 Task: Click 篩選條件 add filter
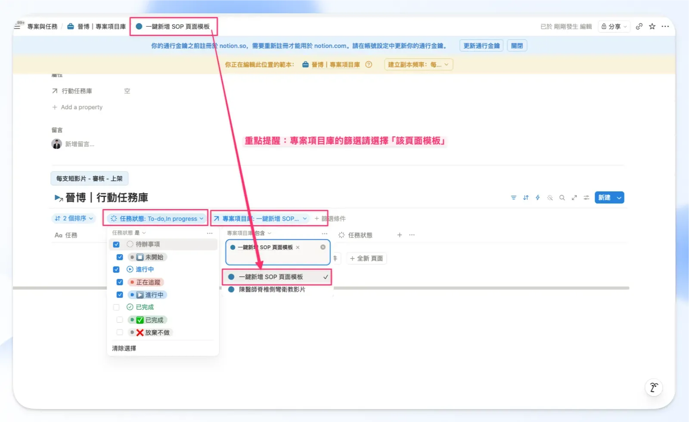coord(330,219)
